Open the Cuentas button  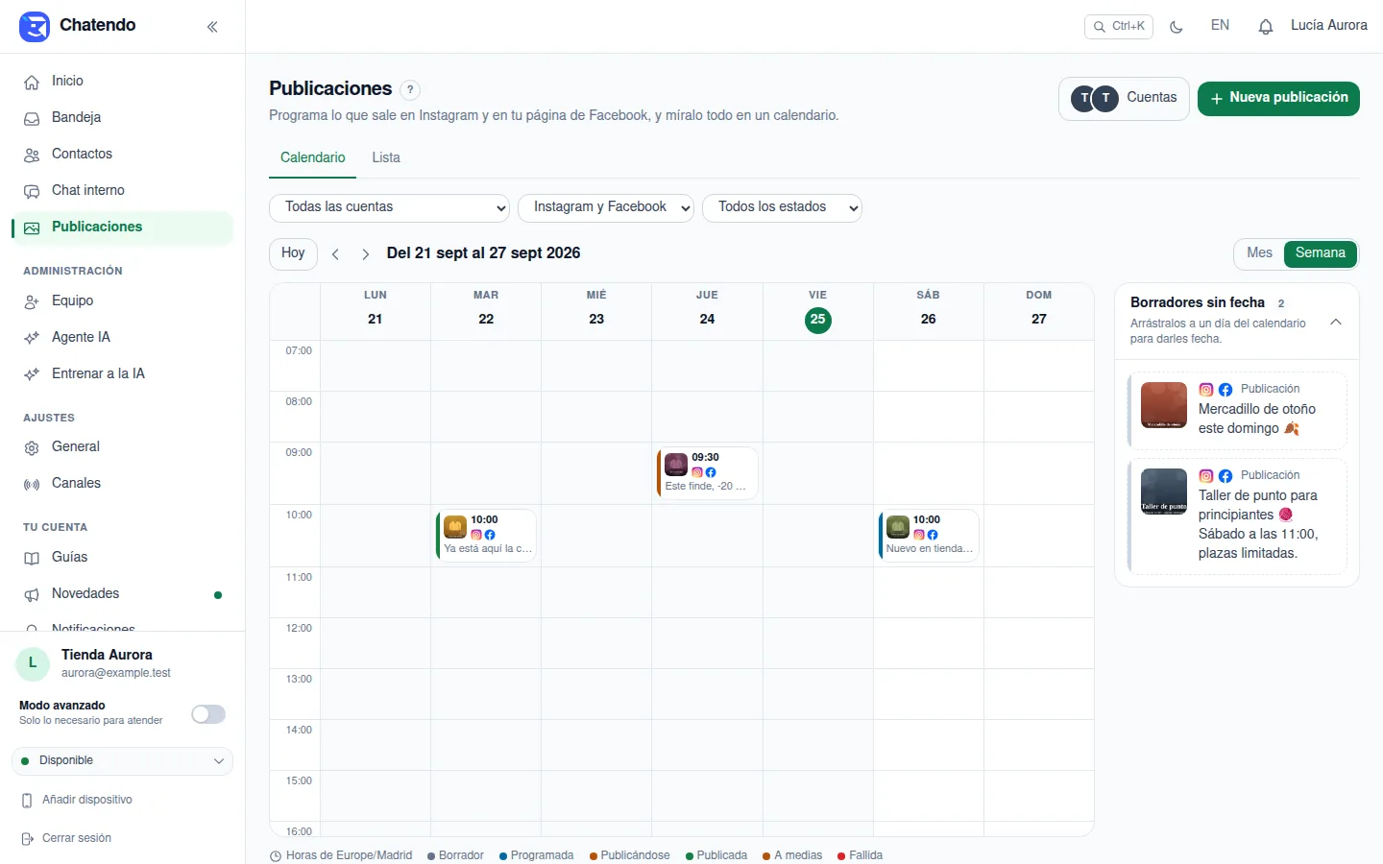[x=1124, y=98]
